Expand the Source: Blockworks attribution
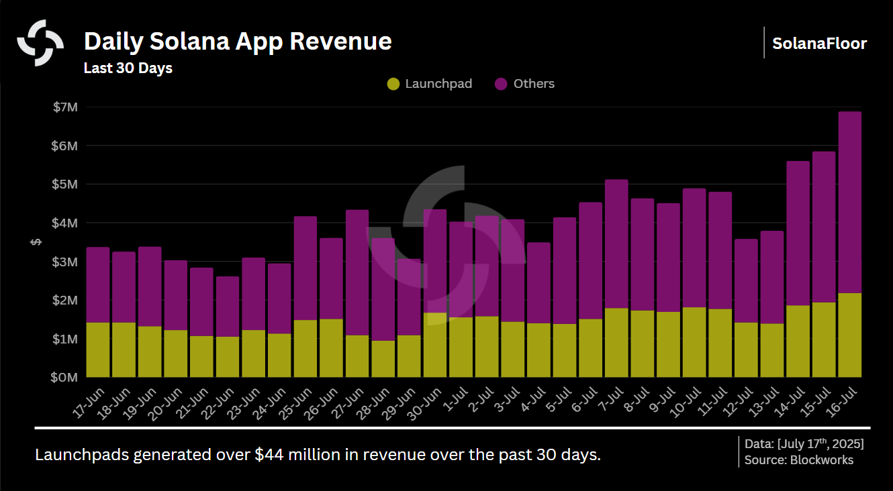893x491 pixels. pyautogui.click(x=799, y=460)
